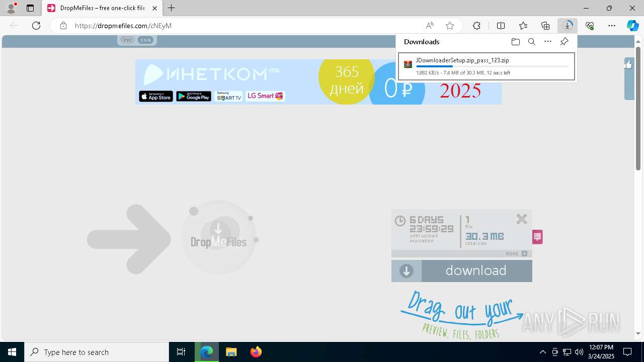Open tab actions menu icon
This screenshot has height=362, width=644.
pyautogui.click(x=30, y=8)
